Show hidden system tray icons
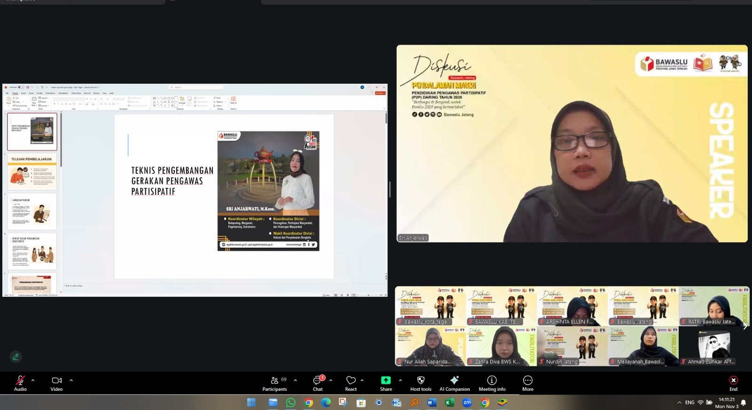 tap(679, 402)
